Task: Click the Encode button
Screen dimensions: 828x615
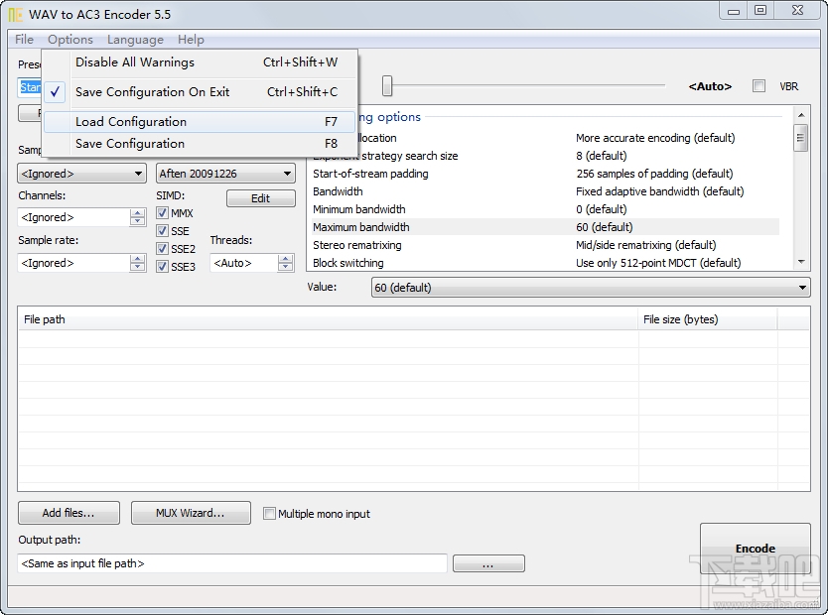Action: point(755,549)
